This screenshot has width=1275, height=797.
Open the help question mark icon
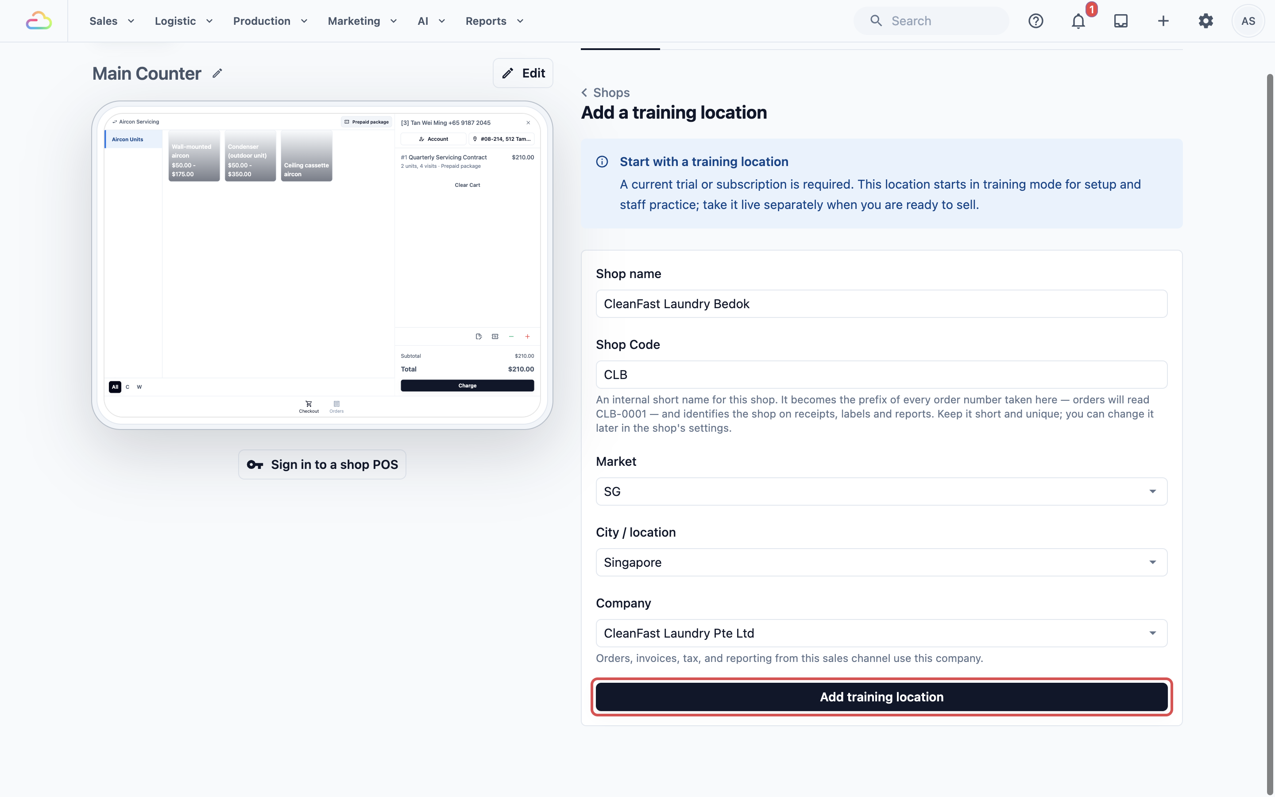pos(1035,21)
